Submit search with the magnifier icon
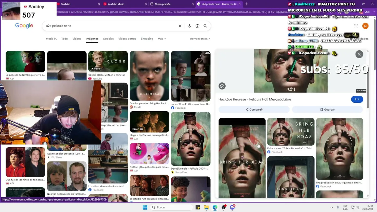 pyautogui.click(x=205, y=26)
